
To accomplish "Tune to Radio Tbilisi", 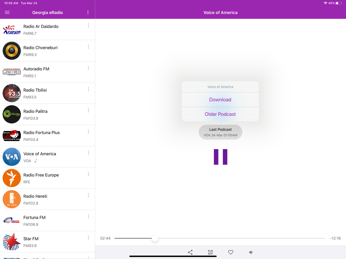I will pos(47,93).
